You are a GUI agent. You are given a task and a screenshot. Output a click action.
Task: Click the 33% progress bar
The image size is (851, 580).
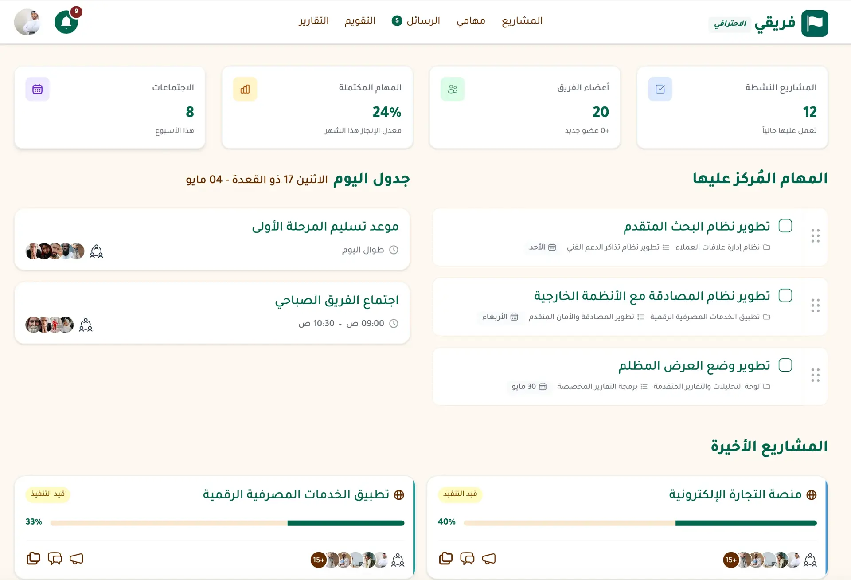tap(227, 523)
